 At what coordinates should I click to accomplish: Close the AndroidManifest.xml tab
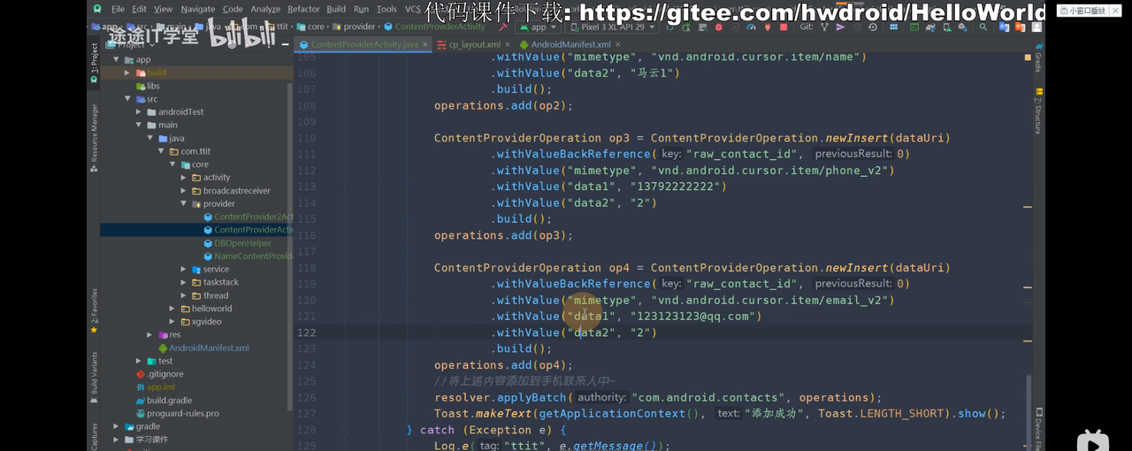617,44
